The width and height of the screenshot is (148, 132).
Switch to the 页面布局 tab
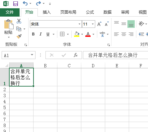point(68,12)
